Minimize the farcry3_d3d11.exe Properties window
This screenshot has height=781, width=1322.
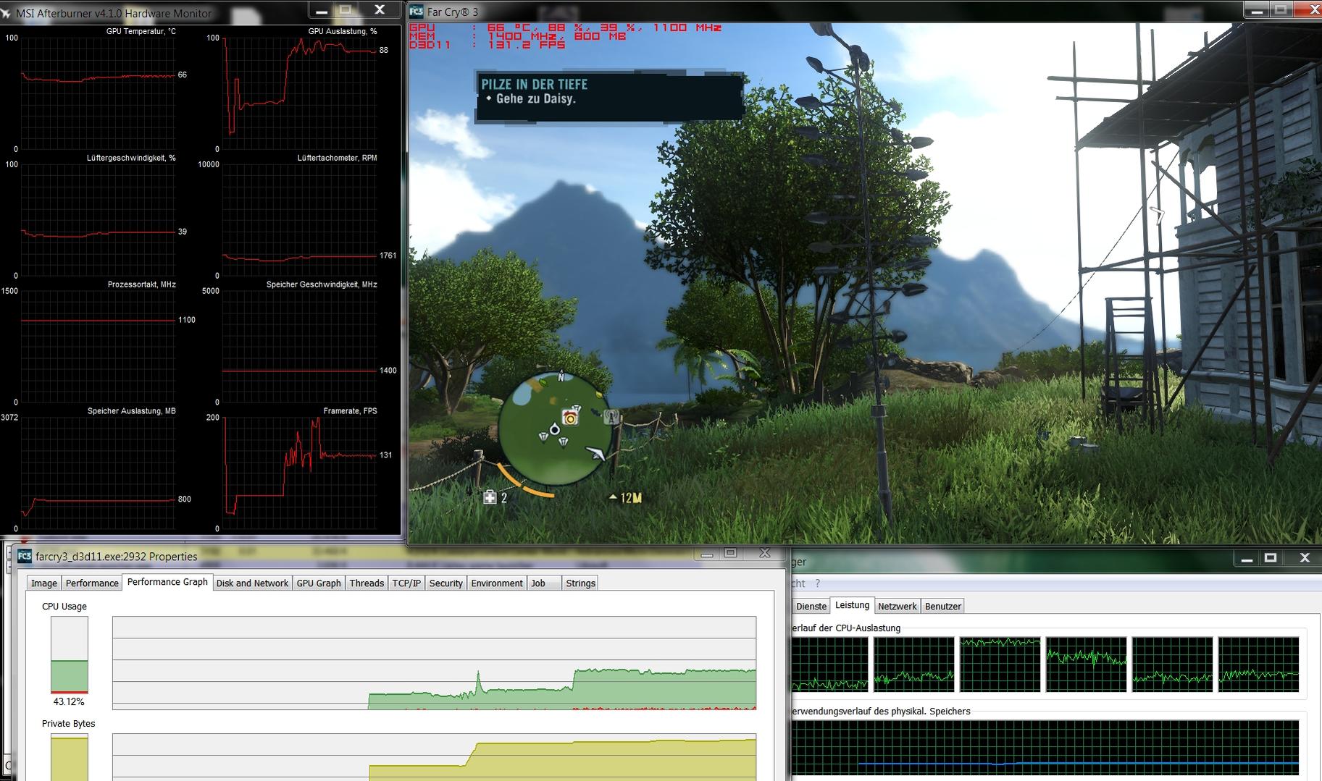[707, 554]
